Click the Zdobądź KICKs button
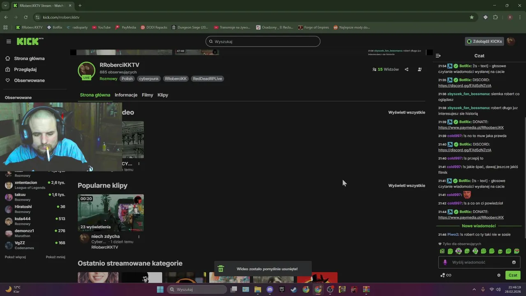Viewport: 526px width, 296px height. (484, 41)
